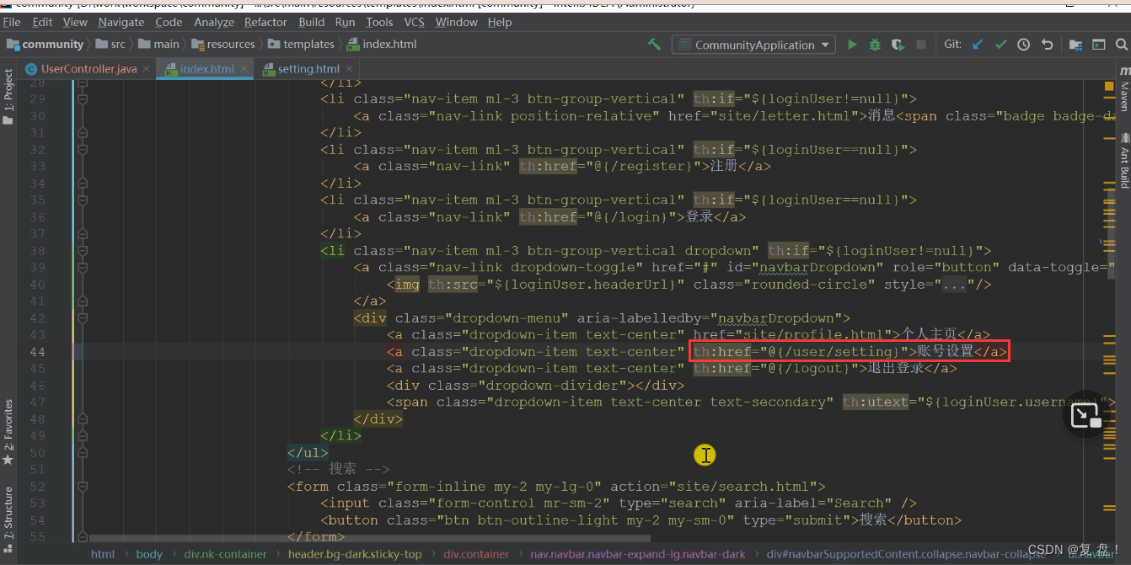Switch to the setting.html tab
The height and width of the screenshot is (565, 1131).
pyautogui.click(x=301, y=69)
